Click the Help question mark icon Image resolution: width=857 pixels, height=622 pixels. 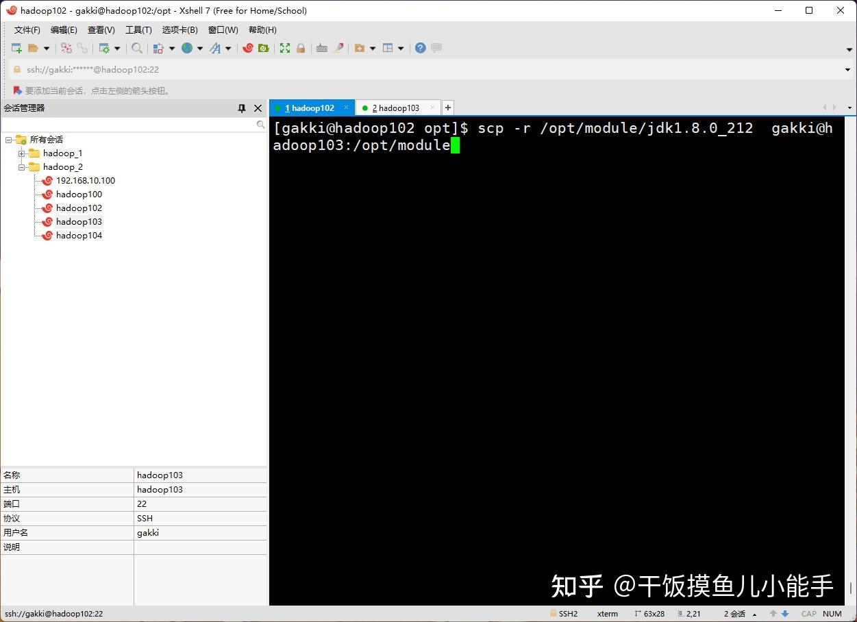420,48
